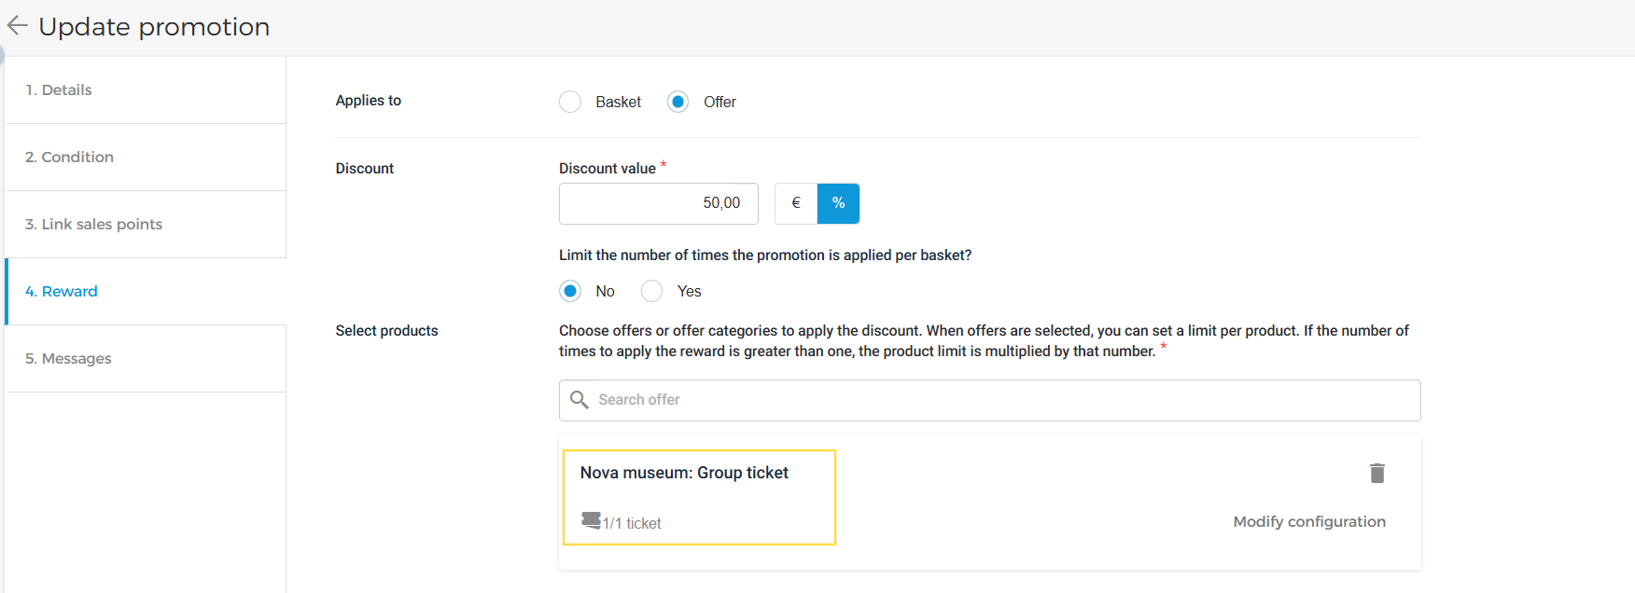Screen dimensions: 1635x593
Task: Click the Update promotion page heading
Action: (154, 27)
